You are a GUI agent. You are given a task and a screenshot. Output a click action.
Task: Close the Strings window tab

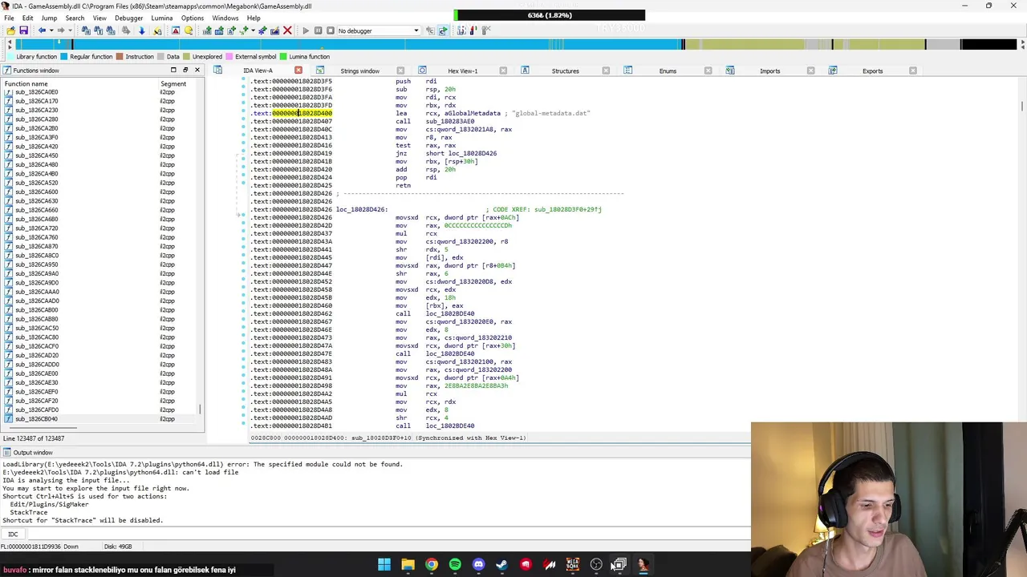coord(400,71)
